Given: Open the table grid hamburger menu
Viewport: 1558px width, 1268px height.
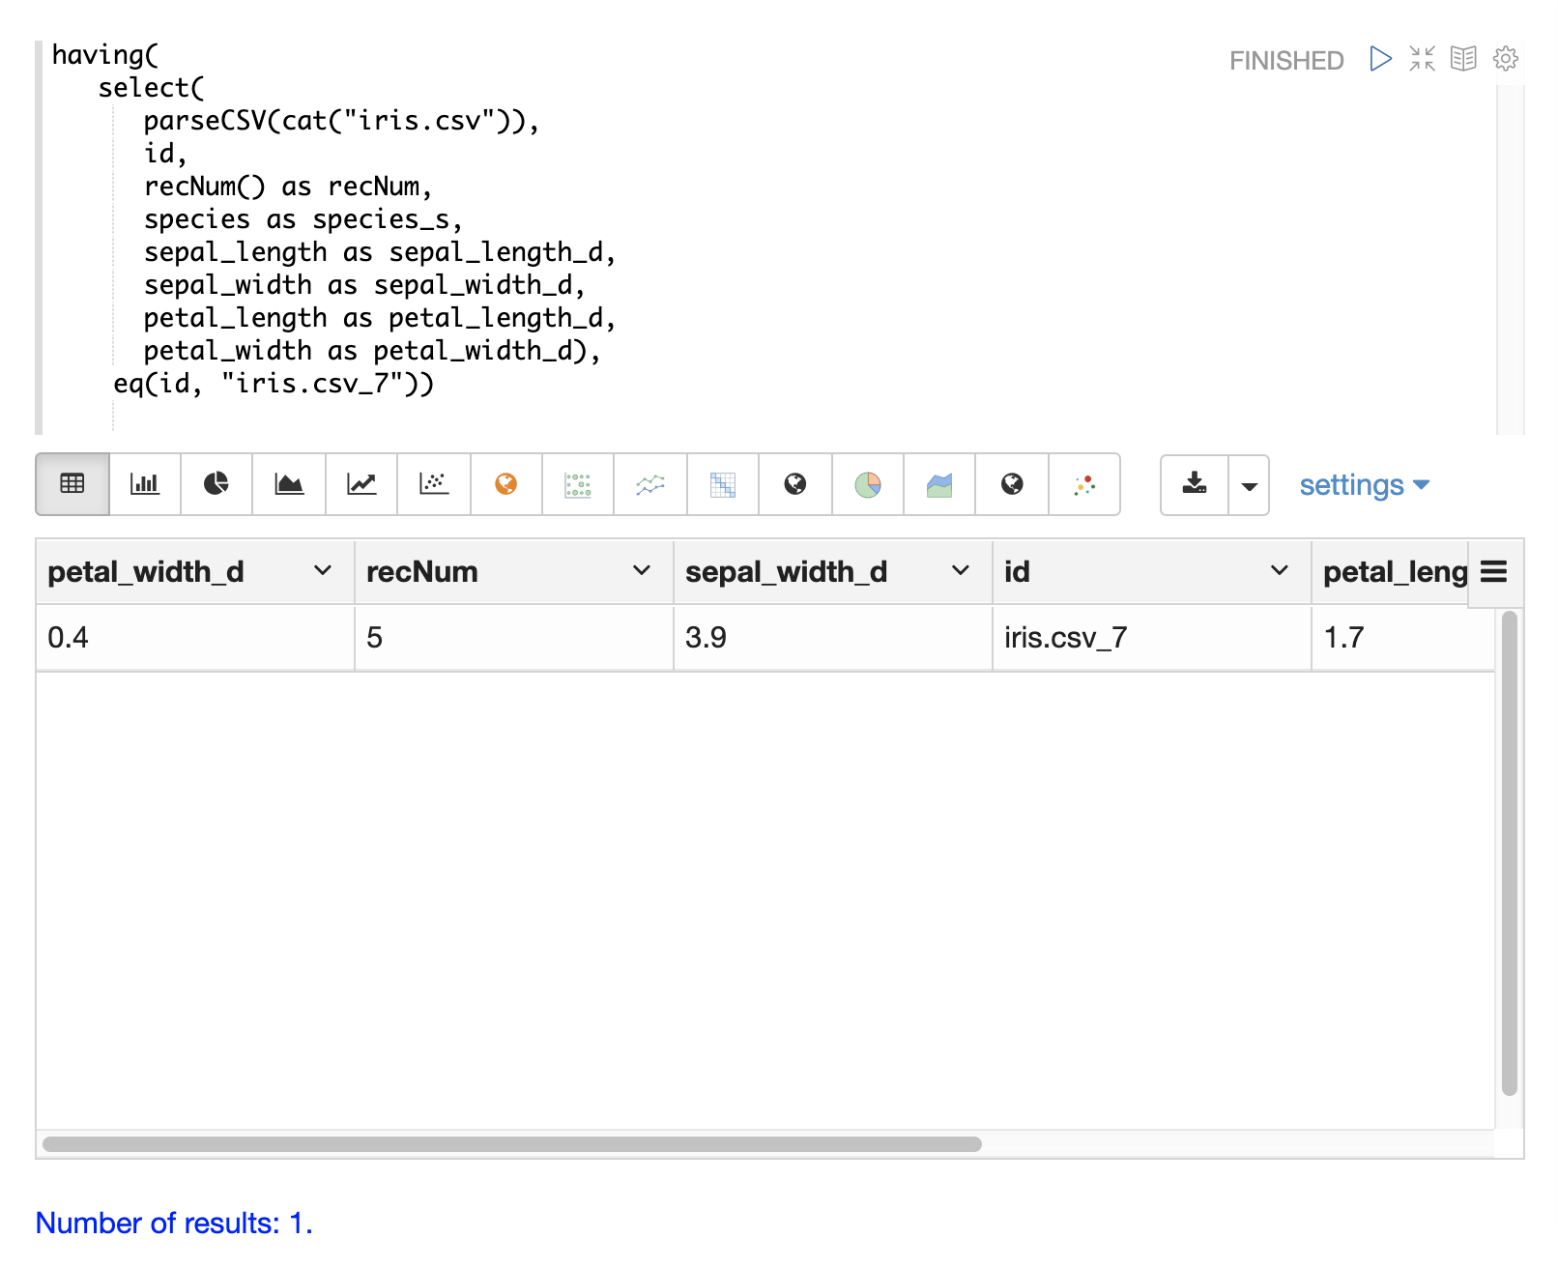Looking at the screenshot, I should click(x=1493, y=572).
